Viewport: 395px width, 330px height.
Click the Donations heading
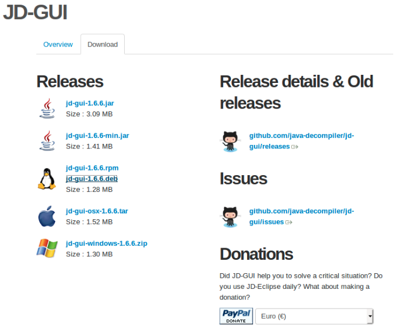[x=256, y=254]
